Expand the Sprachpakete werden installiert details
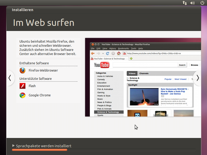 click(13, 146)
